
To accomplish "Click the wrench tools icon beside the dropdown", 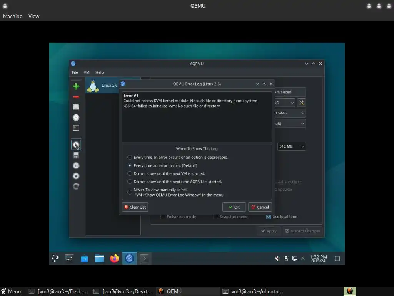I will click(x=301, y=103).
